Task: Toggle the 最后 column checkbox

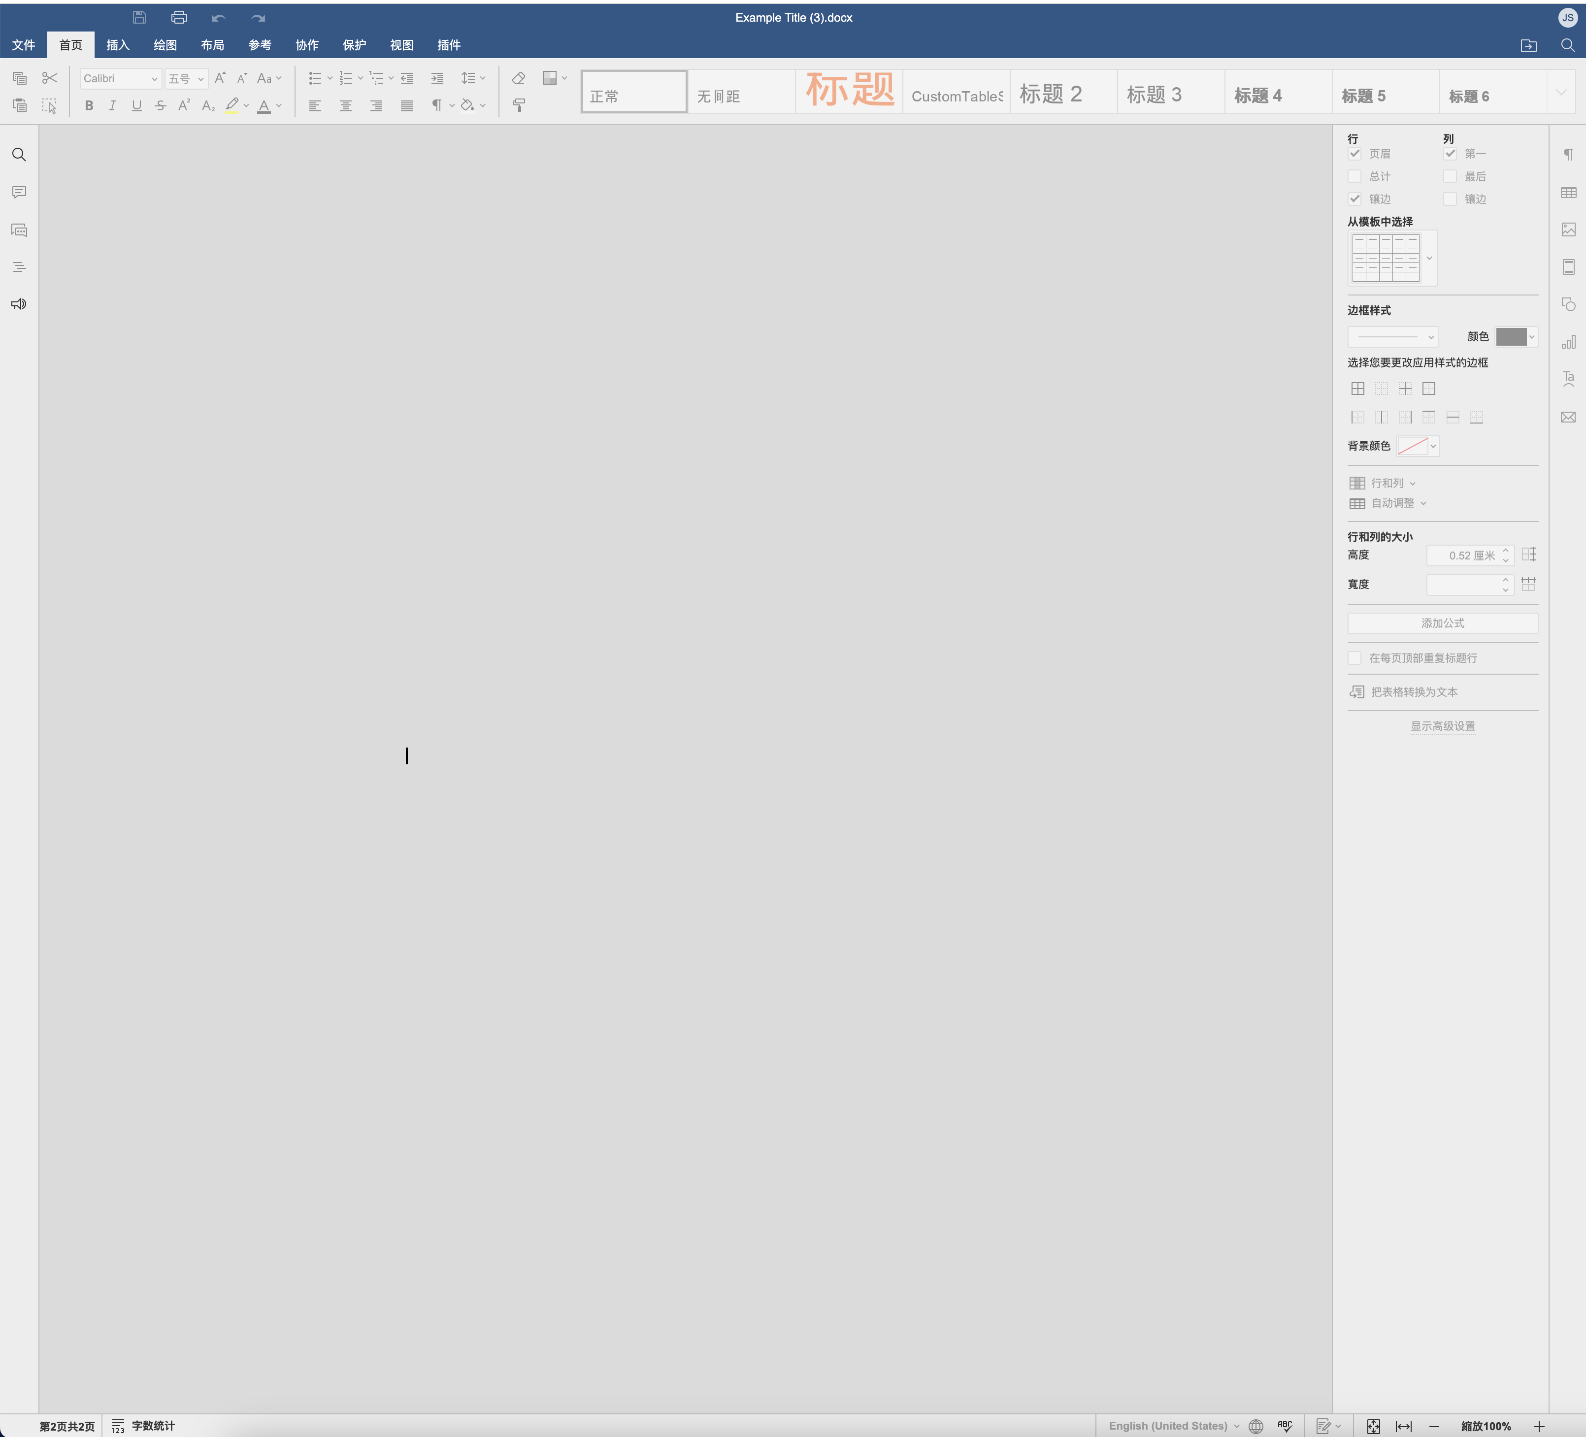Action: [x=1450, y=176]
